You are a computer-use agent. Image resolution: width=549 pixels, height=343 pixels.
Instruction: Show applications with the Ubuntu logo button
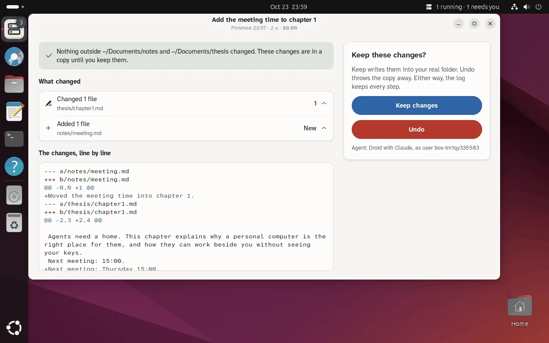pyautogui.click(x=14, y=328)
